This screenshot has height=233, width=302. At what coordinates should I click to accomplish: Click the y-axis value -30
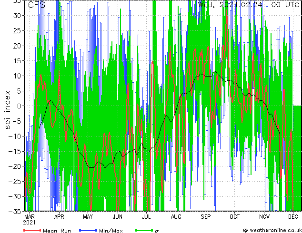click(15, 196)
